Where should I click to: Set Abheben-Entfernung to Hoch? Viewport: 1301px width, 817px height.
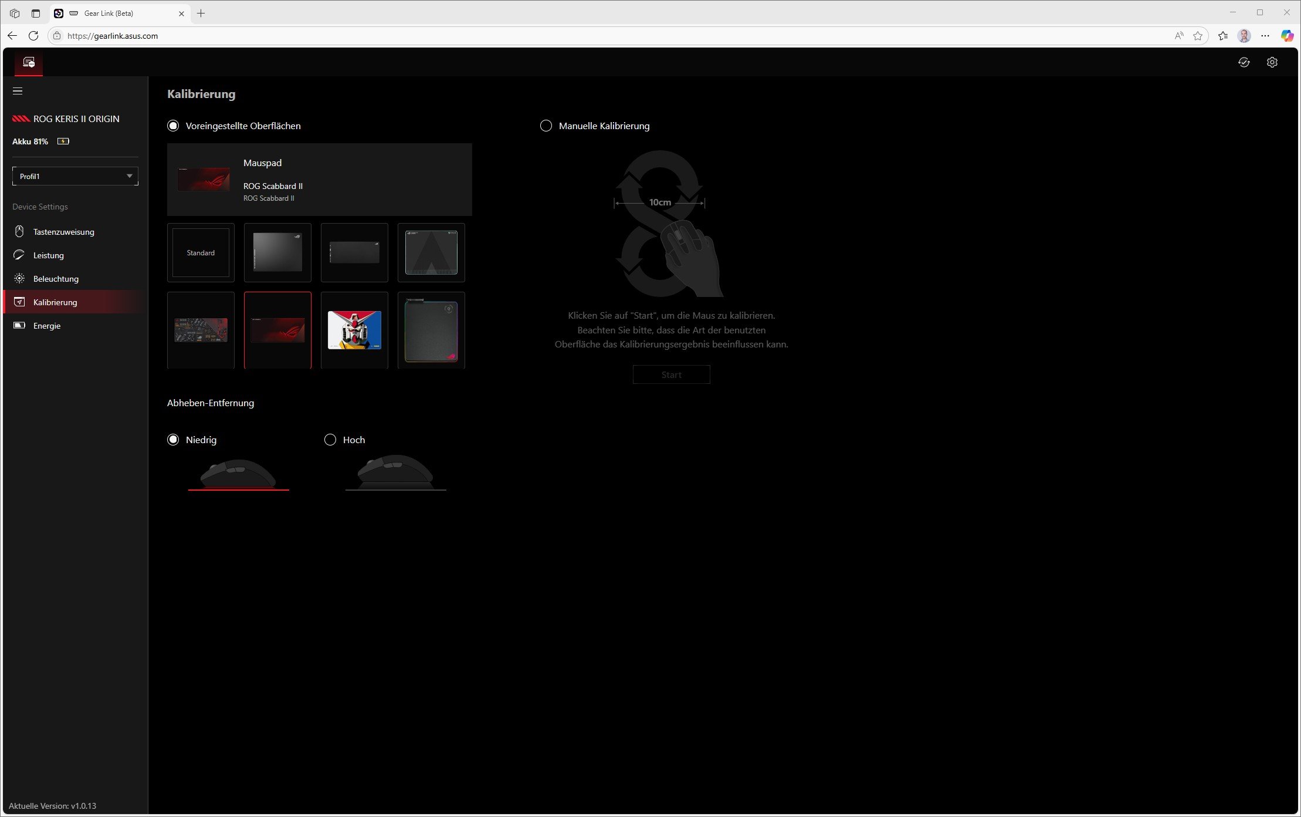(x=330, y=439)
